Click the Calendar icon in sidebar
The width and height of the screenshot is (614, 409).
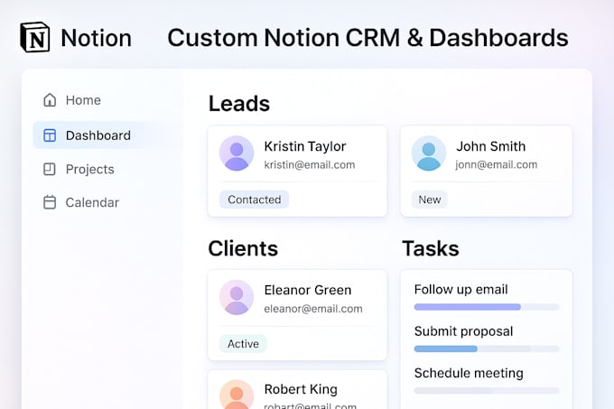coord(50,202)
